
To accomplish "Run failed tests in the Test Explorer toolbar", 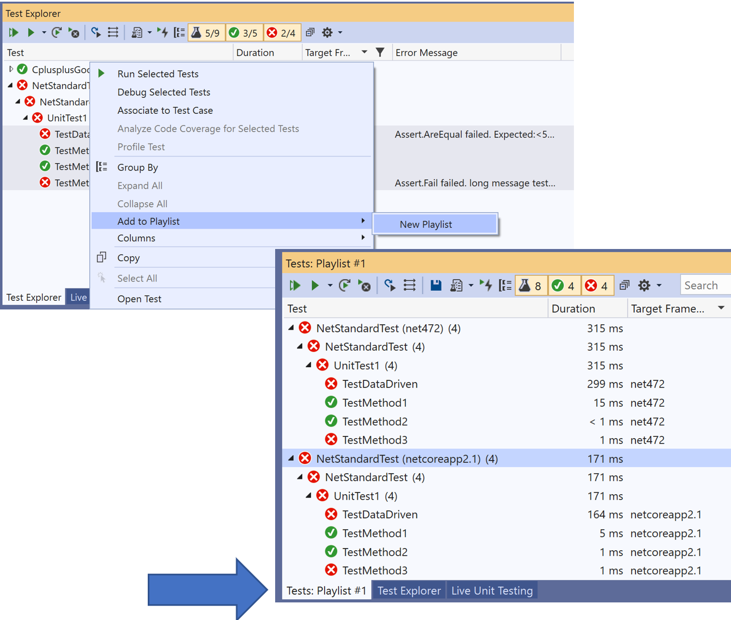I will (x=74, y=33).
